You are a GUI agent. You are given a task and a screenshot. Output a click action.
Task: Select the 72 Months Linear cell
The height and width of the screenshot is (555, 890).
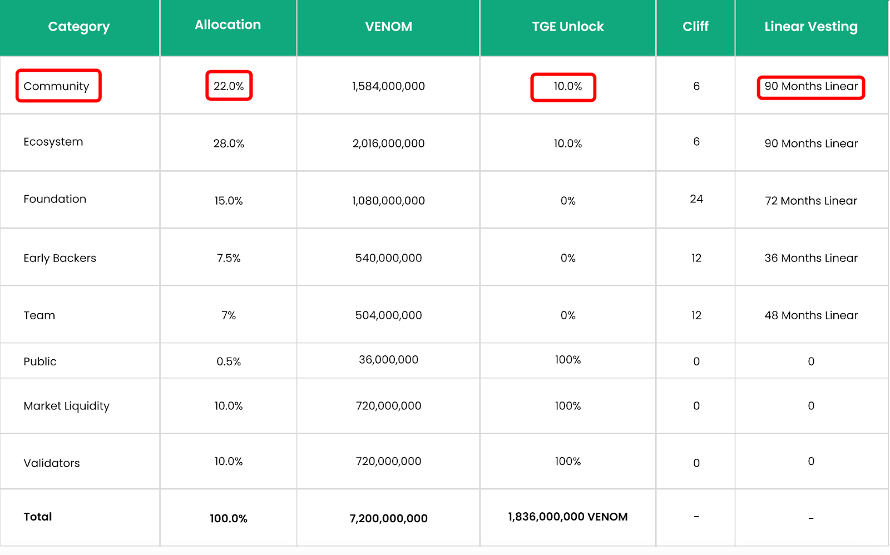pos(811,201)
